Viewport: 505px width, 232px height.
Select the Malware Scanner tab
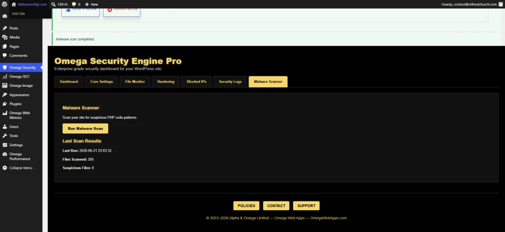click(268, 81)
